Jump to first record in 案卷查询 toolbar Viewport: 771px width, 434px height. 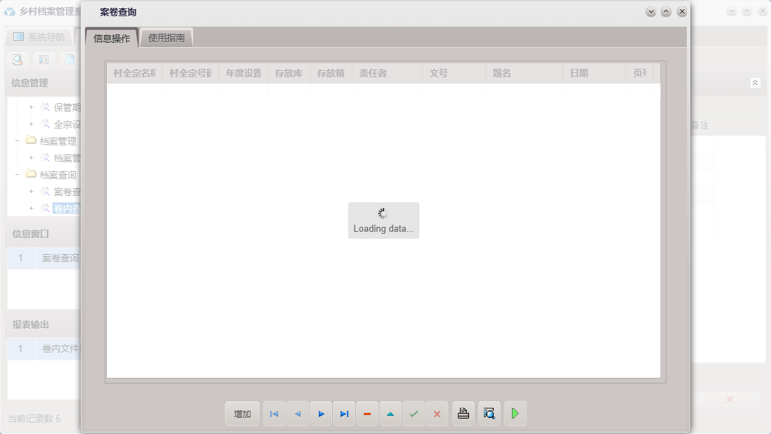[275, 414]
